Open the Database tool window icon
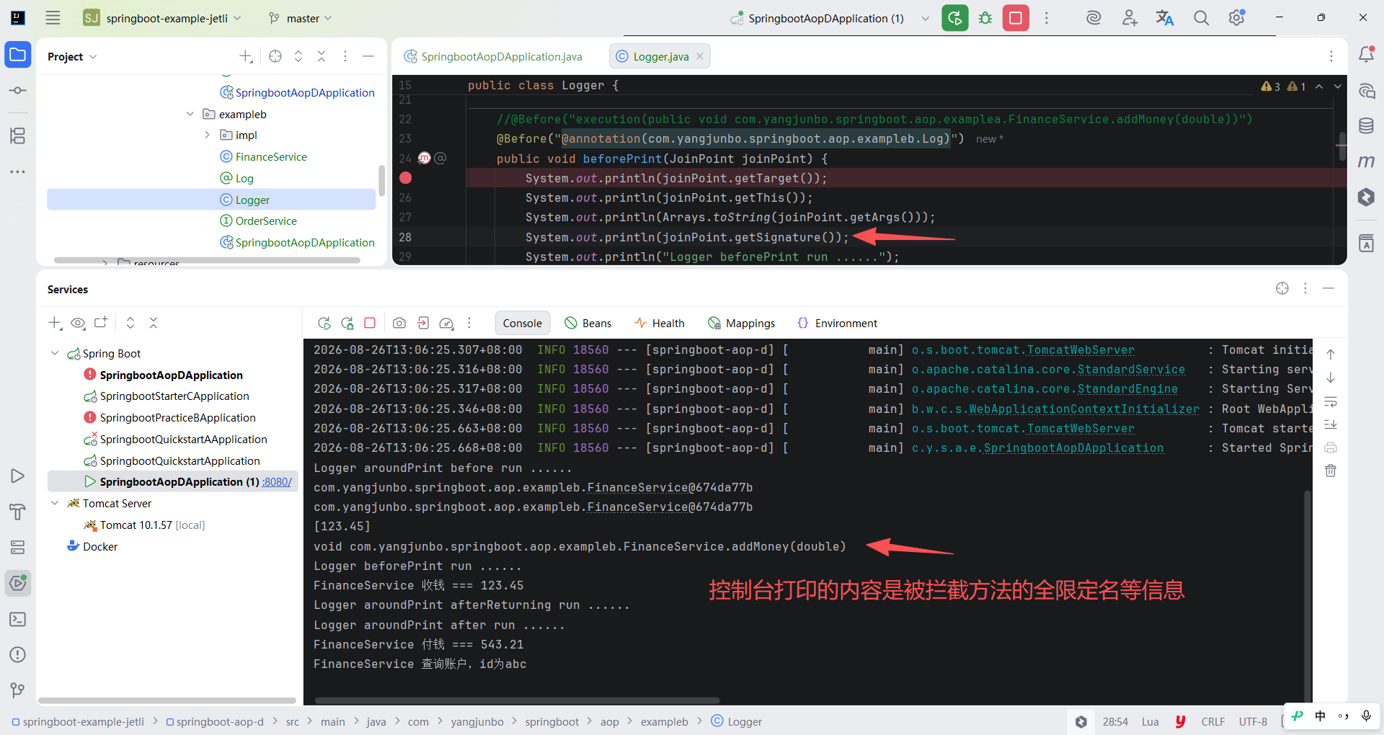Image resolution: width=1384 pixels, height=735 pixels. pyautogui.click(x=1366, y=126)
